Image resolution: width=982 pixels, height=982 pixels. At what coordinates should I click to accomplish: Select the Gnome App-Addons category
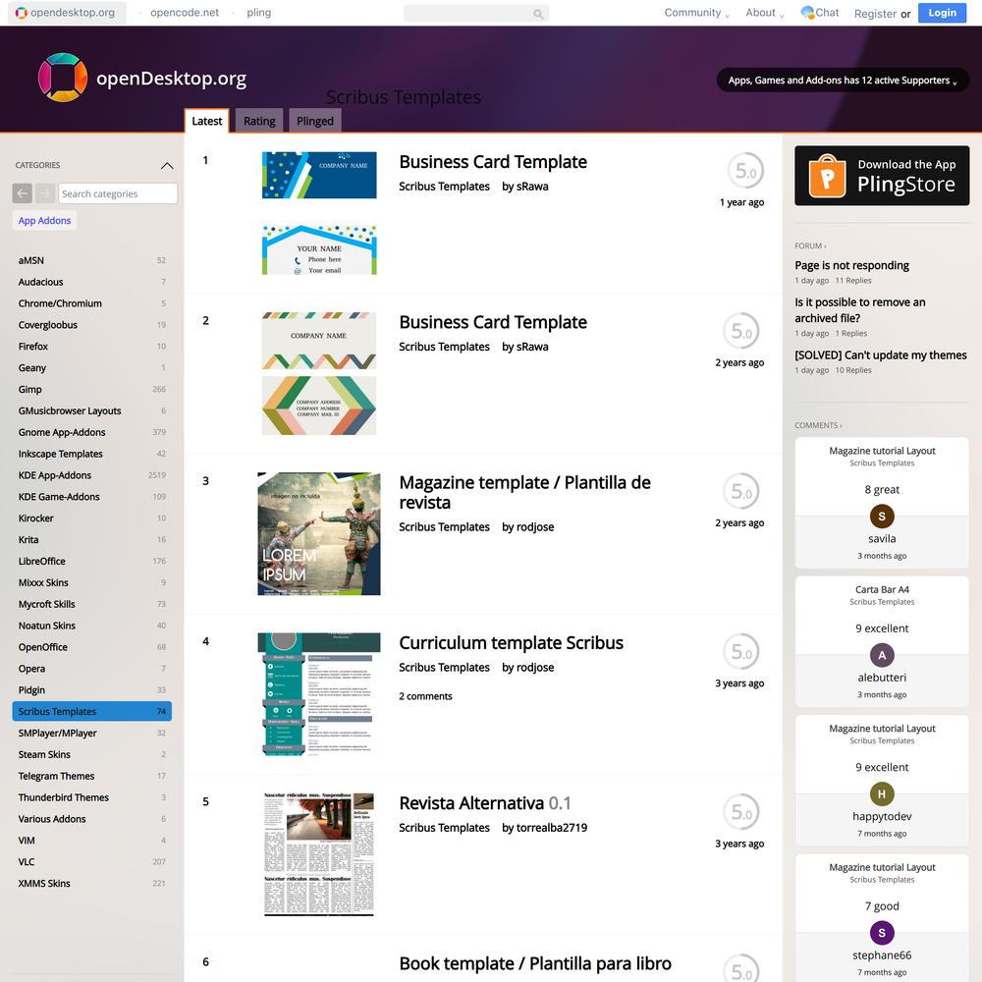pyautogui.click(x=91, y=433)
